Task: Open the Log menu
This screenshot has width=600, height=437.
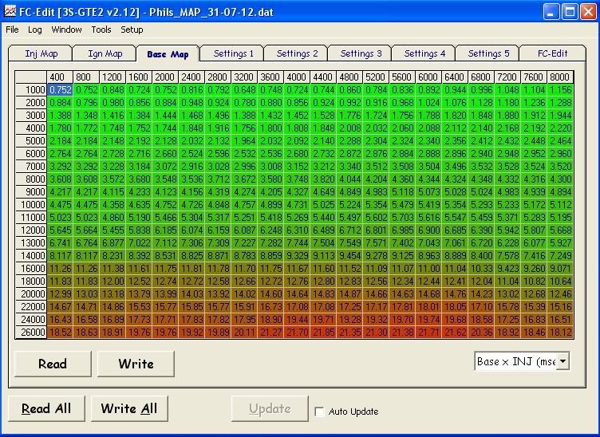Action: [35, 30]
